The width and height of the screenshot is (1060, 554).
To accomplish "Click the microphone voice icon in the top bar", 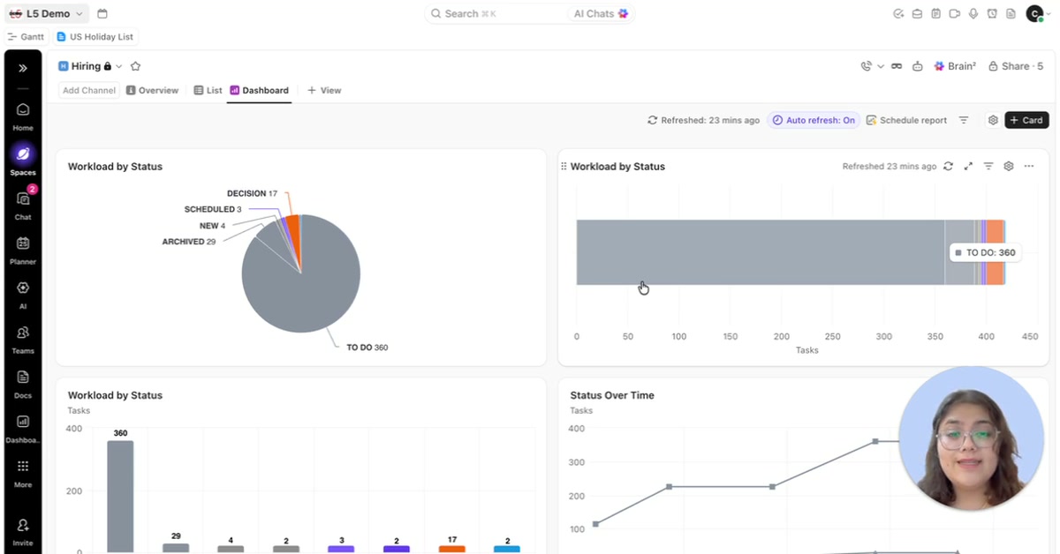I will 973,13.
